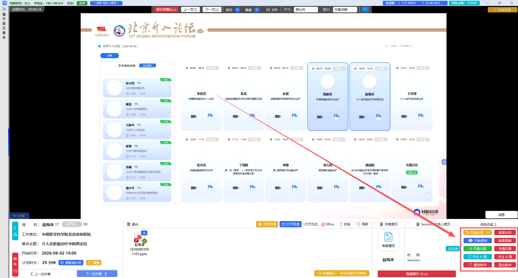Click the projector icon on 张永宏's card
This screenshot has height=278, width=518.
point(194,188)
